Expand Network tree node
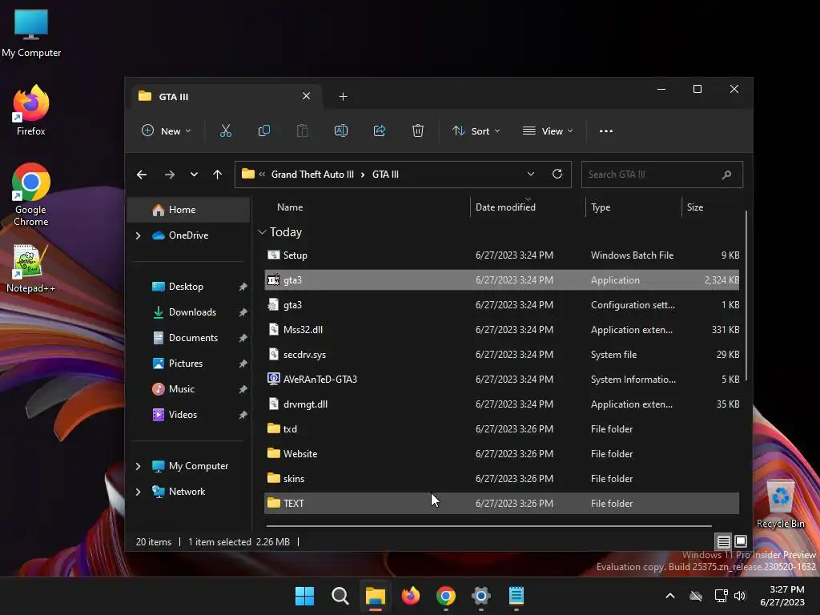This screenshot has height=615, width=820. click(138, 492)
